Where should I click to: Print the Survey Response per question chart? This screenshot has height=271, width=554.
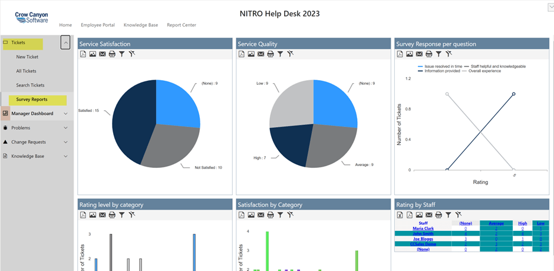[x=428, y=54]
